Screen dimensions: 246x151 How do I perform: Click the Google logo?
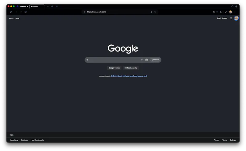123,49
